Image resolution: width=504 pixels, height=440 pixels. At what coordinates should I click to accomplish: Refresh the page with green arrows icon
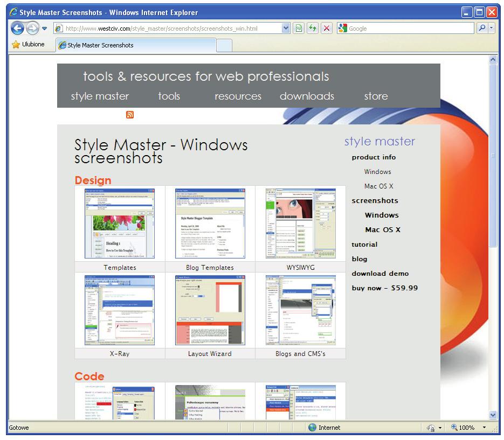[x=313, y=28]
